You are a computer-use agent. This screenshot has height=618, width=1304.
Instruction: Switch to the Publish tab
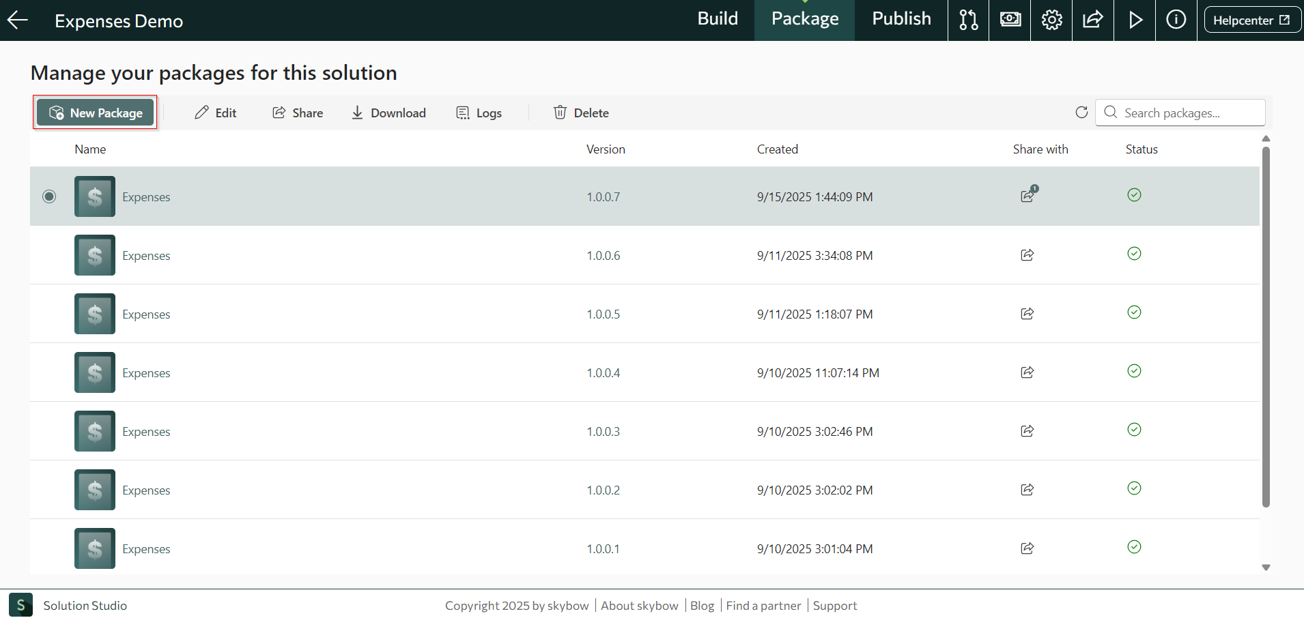[x=901, y=19]
